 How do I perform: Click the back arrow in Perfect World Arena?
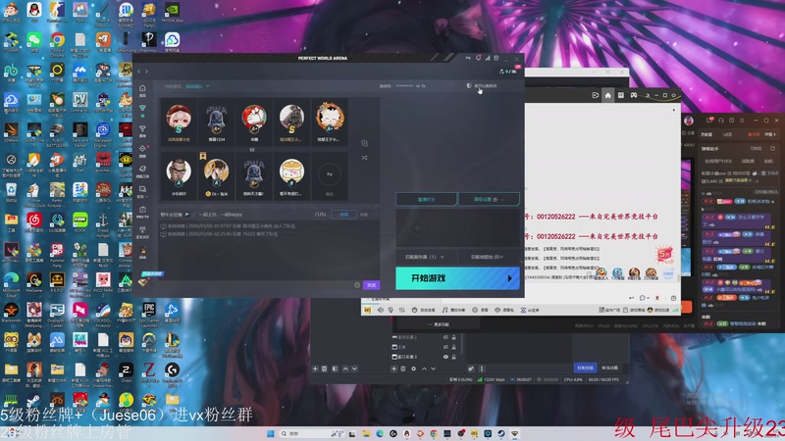tap(139, 72)
